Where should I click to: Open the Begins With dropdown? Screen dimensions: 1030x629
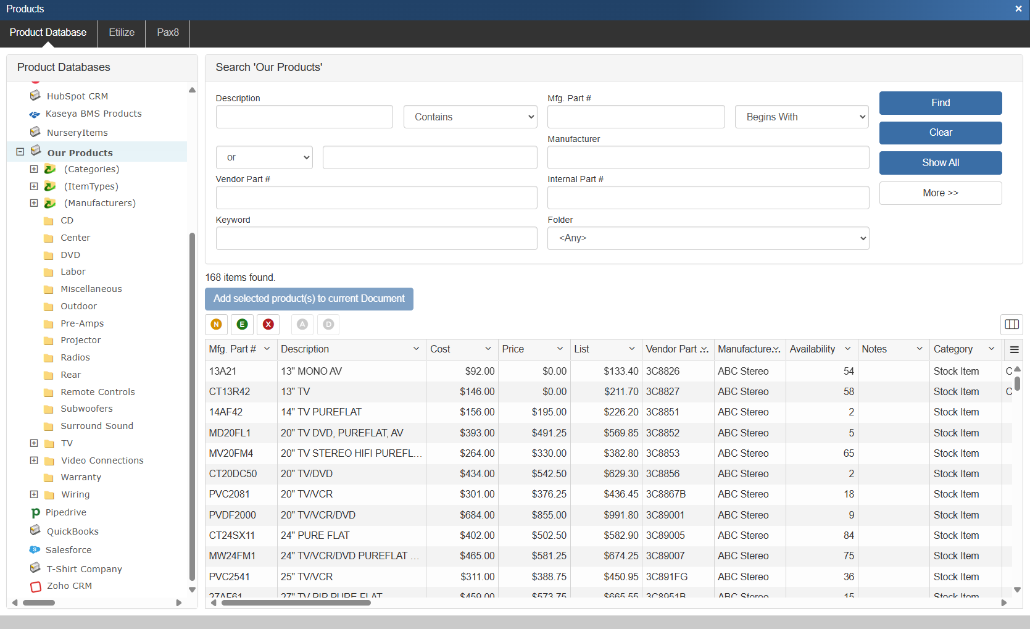(801, 117)
